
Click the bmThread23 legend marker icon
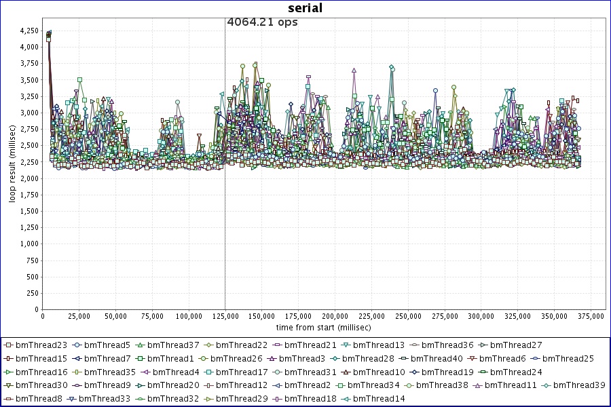coord(9,345)
